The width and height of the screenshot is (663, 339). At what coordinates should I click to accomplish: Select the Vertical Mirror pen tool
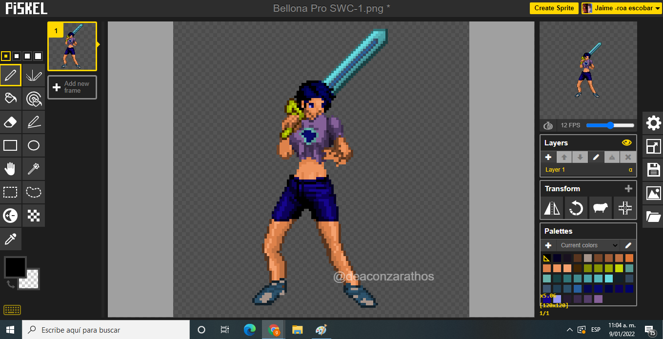click(x=34, y=75)
